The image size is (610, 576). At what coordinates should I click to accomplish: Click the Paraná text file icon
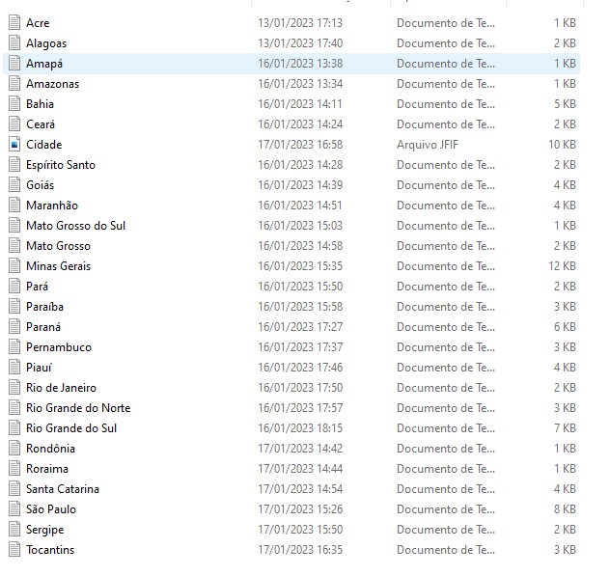click(x=14, y=327)
